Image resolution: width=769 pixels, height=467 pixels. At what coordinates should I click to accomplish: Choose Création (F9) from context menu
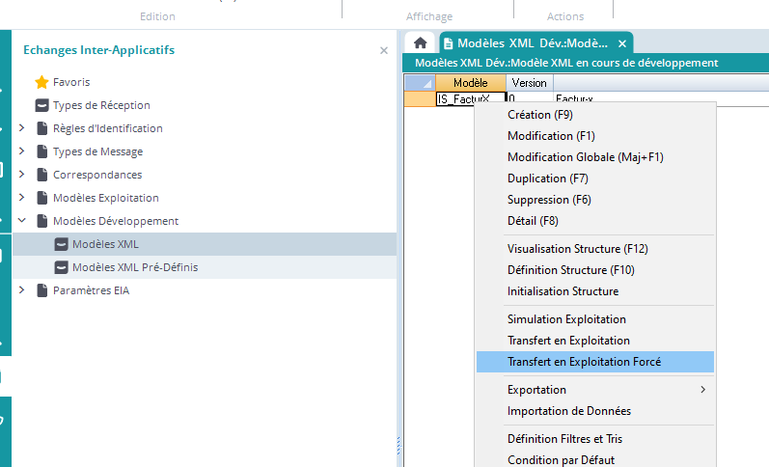[x=540, y=115]
